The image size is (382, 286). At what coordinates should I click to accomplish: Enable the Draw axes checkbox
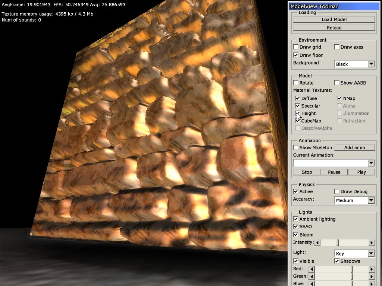[337, 47]
